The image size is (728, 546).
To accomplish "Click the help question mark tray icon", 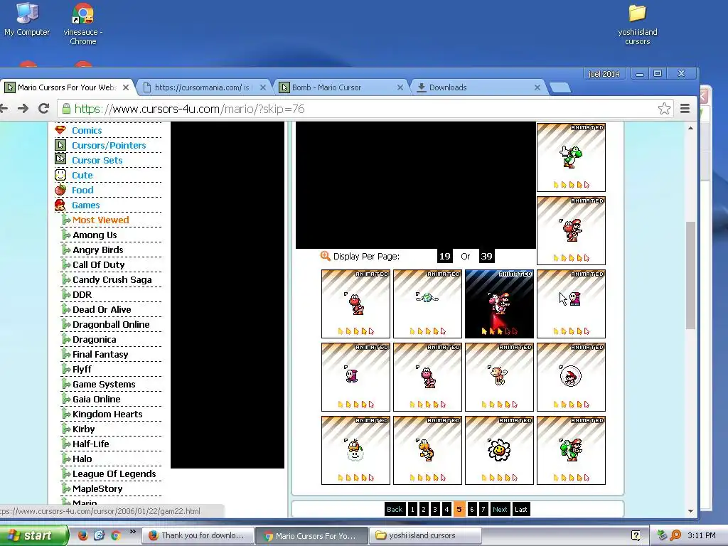I will 636,535.
